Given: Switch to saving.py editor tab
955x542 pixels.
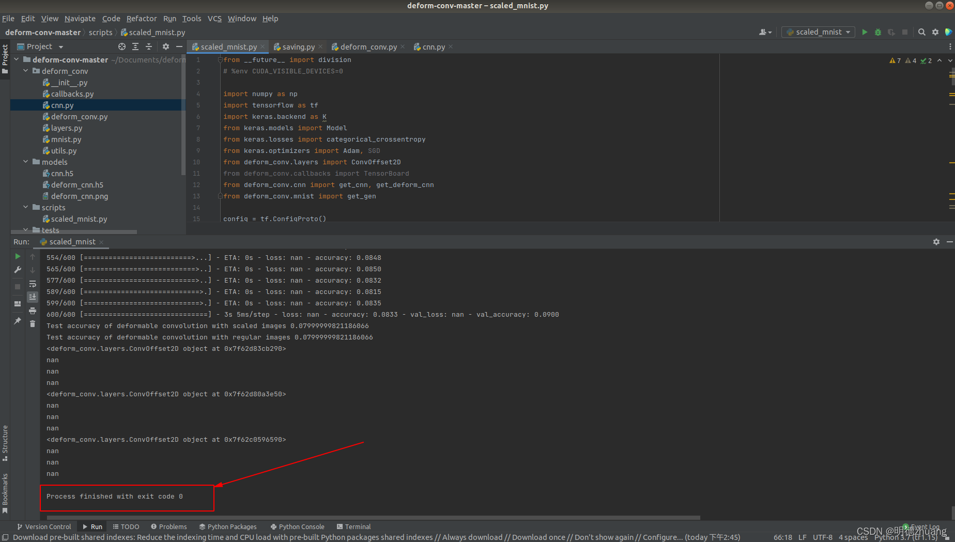Looking at the screenshot, I should [x=298, y=47].
